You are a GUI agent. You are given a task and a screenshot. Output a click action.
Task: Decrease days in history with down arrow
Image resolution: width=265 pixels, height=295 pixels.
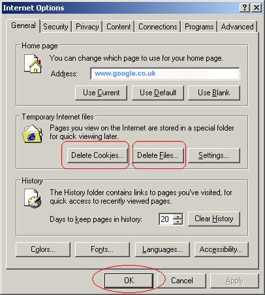tap(178, 222)
